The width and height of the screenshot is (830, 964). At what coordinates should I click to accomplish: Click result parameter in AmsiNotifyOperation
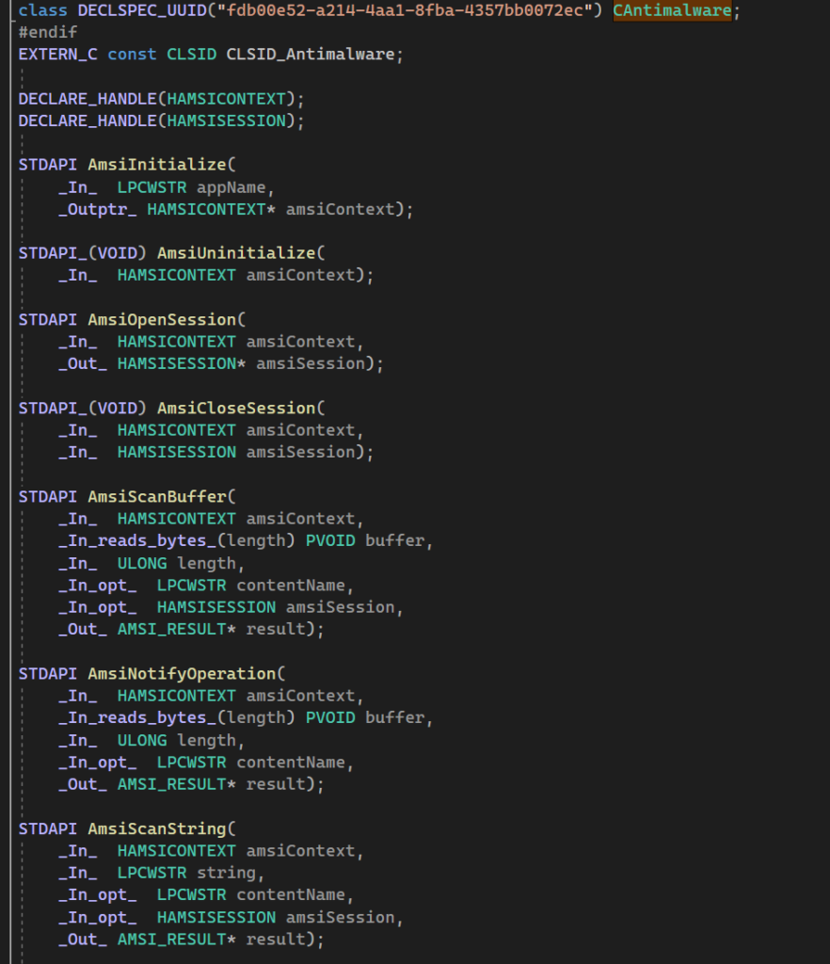pyautogui.click(x=276, y=784)
